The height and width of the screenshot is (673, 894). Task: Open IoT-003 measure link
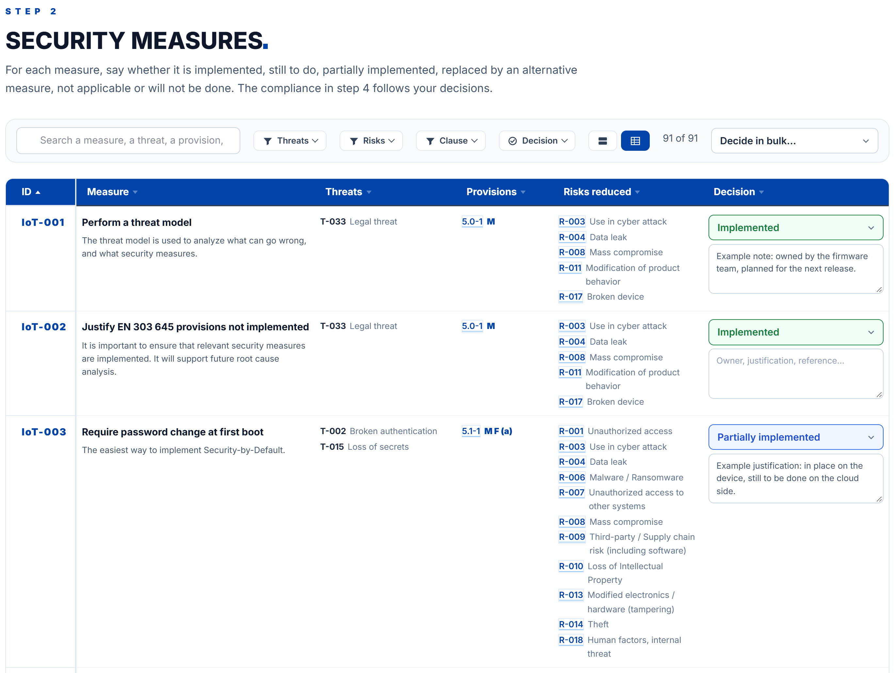click(44, 432)
